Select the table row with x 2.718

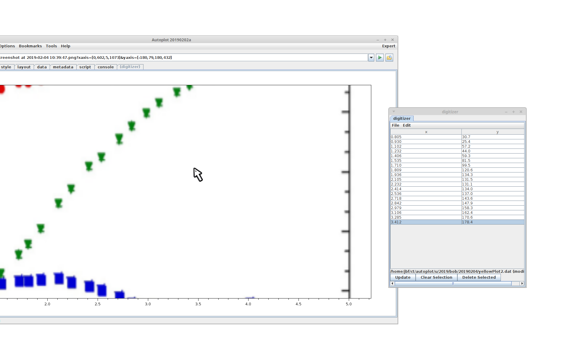pyautogui.click(x=457, y=199)
